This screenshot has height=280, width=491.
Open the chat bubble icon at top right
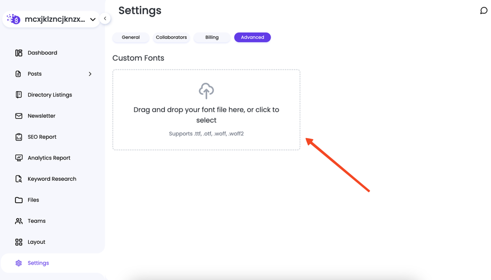(x=484, y=11)
